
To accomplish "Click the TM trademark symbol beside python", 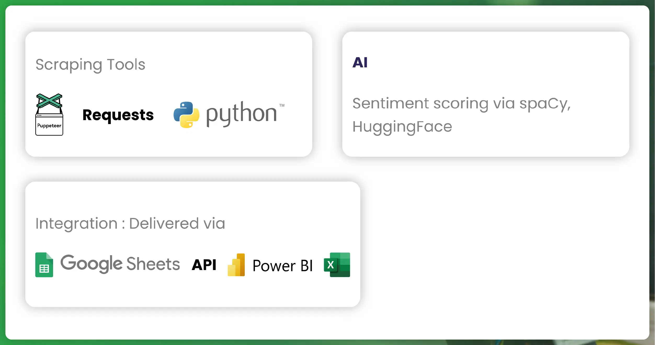I will [x=282, y=106].
